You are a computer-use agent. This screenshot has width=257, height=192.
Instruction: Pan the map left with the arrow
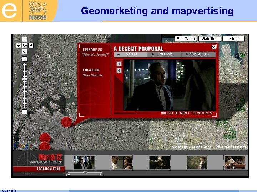point(19,46)
